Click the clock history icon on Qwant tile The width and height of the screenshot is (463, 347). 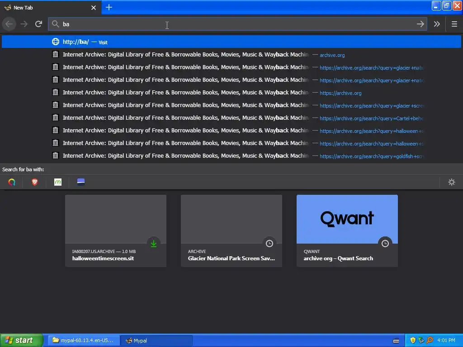pyautogui.click(x=385, y=244)
